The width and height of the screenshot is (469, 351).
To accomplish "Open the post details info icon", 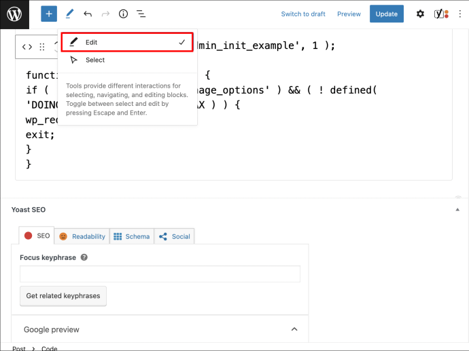I will click(x=123, y=14).
